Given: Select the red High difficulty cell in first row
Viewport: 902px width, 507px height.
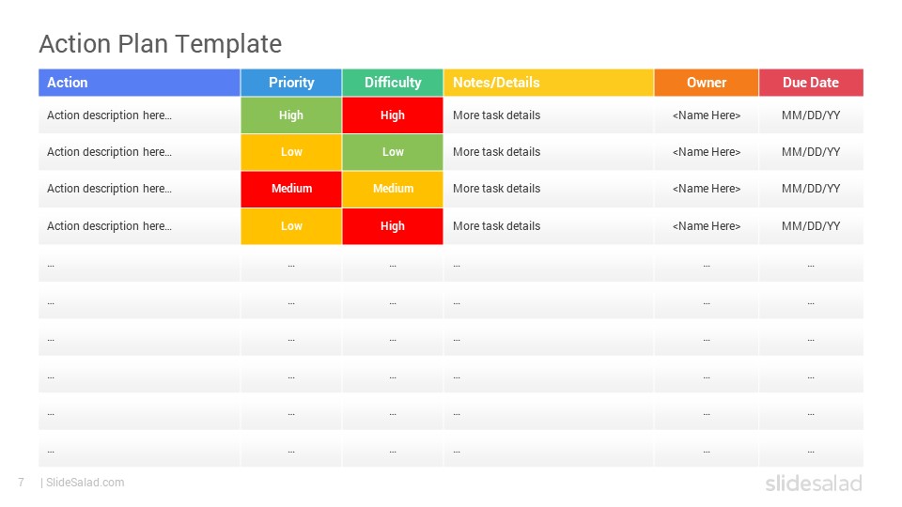Looking at the screenshot, I should [x=393, y=115].
